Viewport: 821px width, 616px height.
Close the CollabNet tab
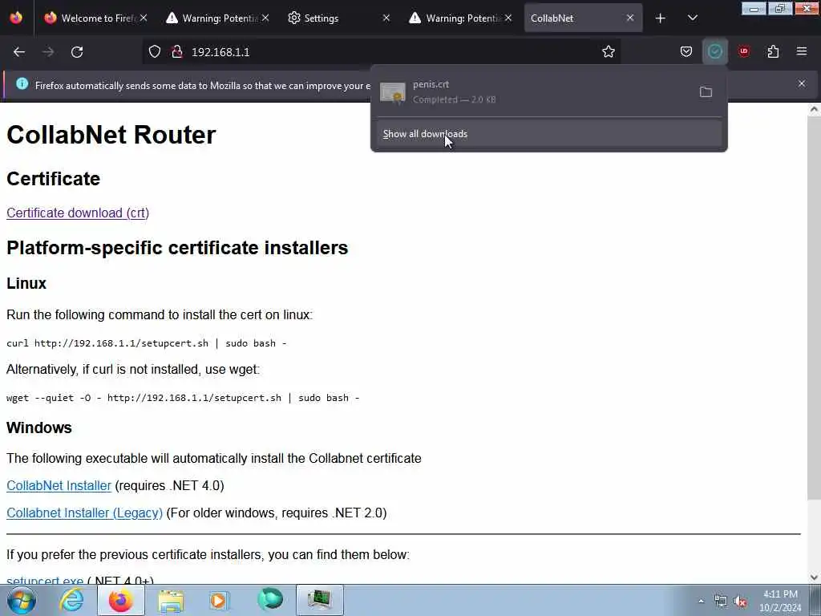coord(630,18)
